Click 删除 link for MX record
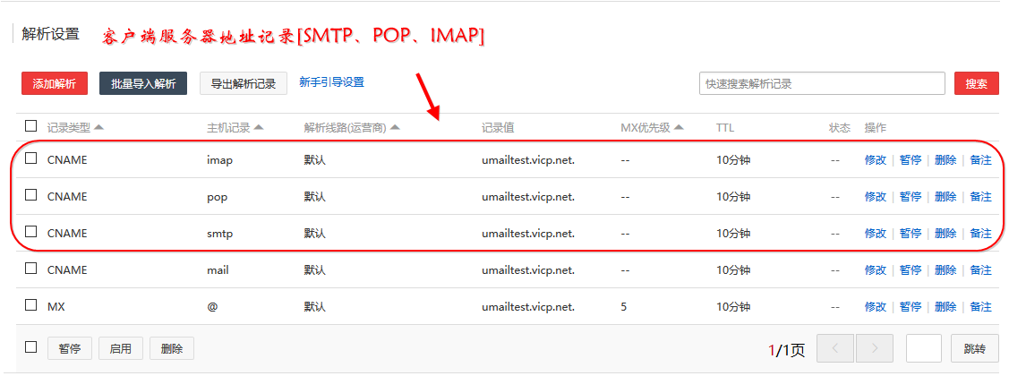This screenshot has height=376, width=1009. [x=945, y=306]
